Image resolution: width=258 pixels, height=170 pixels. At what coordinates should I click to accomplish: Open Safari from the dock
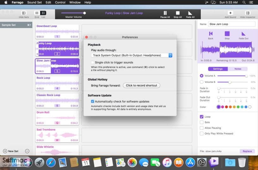coord(51,162)
